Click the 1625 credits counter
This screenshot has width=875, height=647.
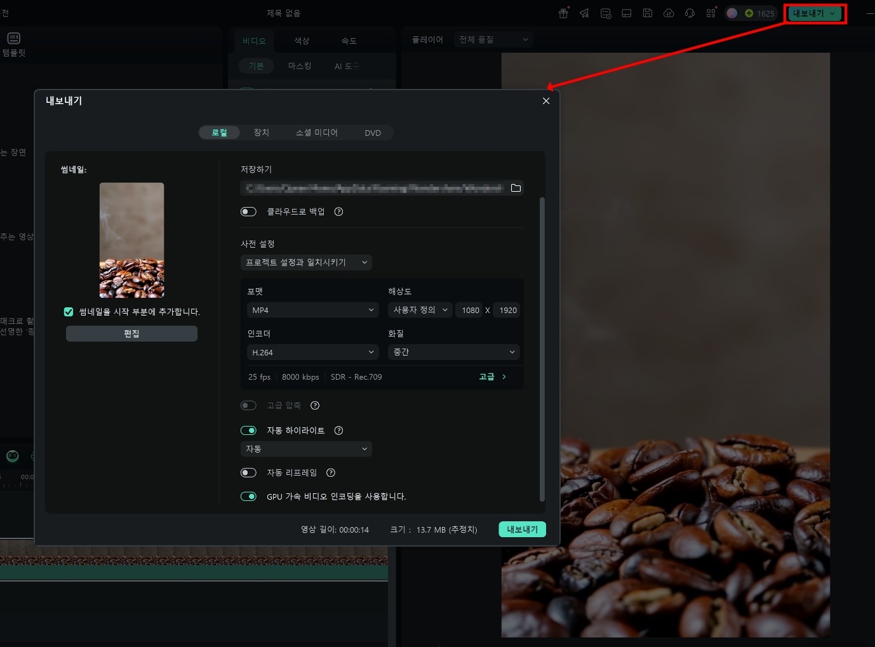click(x=766, y=13)
